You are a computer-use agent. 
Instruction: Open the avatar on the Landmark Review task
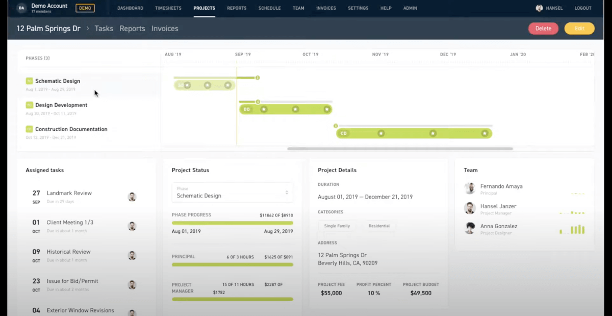(x=132, y=197)
